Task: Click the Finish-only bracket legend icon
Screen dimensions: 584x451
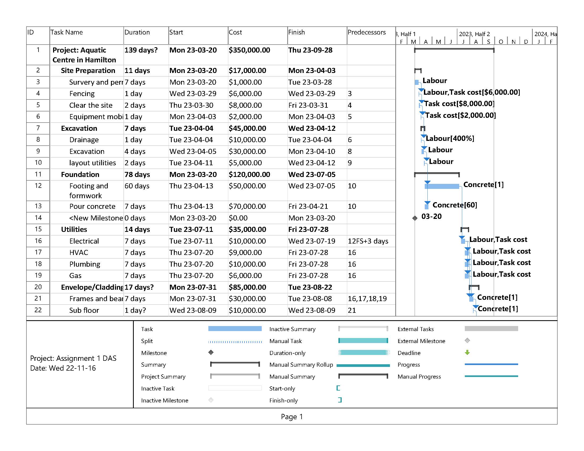Action: click(340, 400)
